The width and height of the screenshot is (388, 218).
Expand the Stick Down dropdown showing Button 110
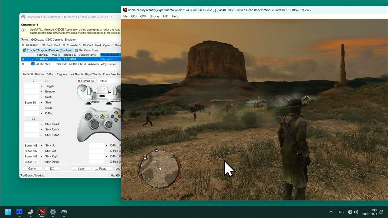click(x=41, y=162)
